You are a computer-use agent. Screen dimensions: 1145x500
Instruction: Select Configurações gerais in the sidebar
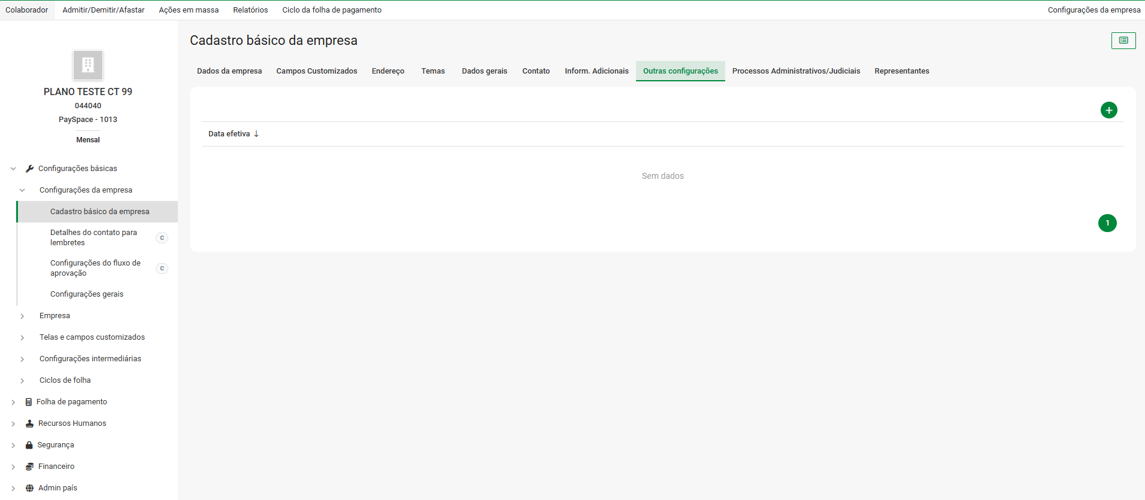87,294
